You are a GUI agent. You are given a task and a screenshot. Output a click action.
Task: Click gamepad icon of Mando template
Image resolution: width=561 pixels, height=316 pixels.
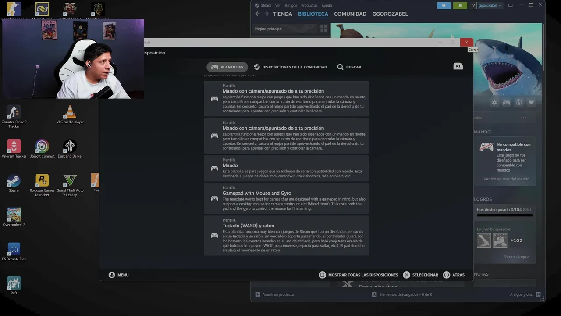[x=214, y=168]
